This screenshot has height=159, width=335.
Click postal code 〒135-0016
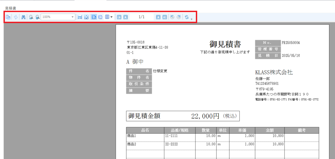[136, 42]
